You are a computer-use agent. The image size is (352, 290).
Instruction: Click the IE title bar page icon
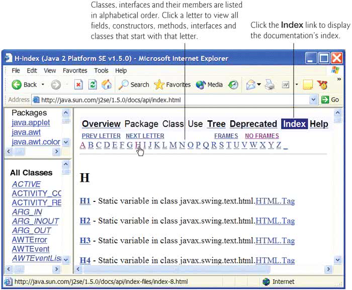9,58
